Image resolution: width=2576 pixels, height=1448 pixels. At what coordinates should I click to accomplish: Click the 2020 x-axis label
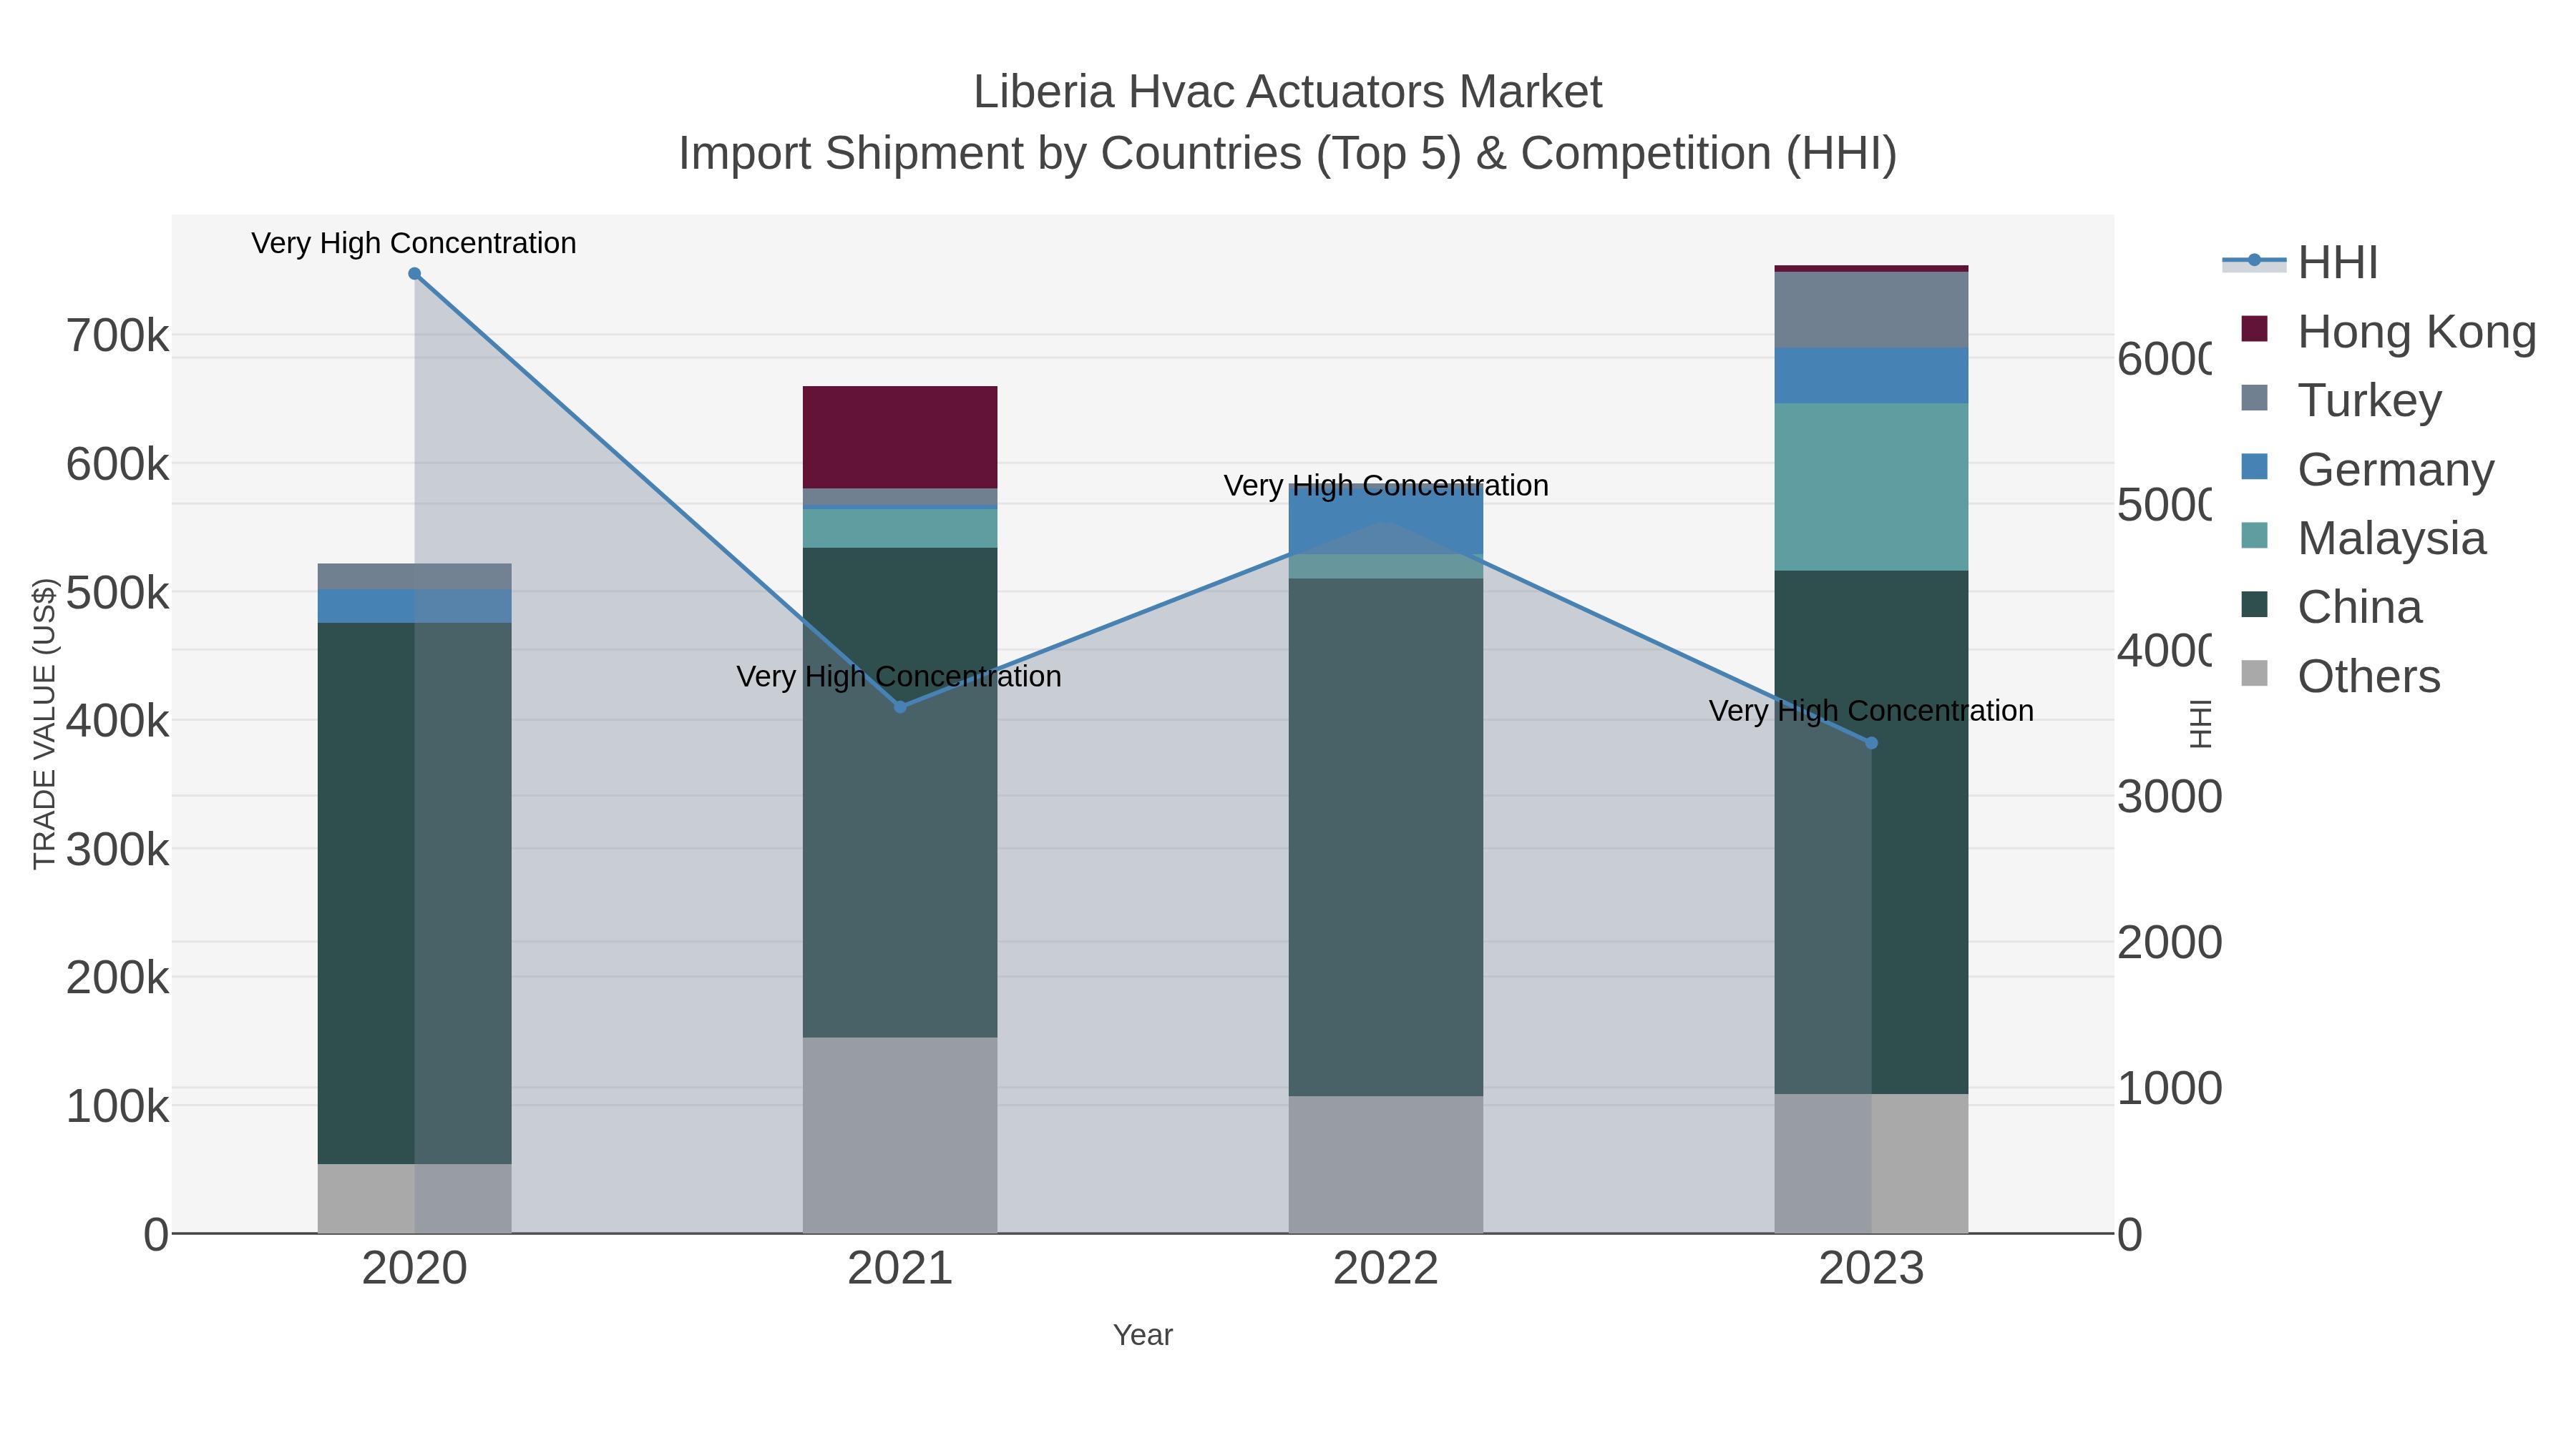point(414,1269)
